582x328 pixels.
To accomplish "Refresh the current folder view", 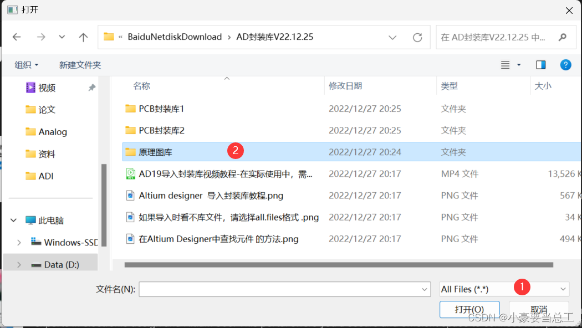I will (x=417, y=37).
